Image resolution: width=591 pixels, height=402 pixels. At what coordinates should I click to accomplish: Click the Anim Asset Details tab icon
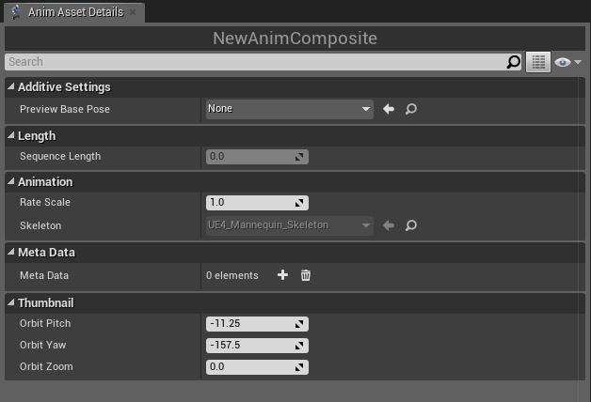(16, 12)
